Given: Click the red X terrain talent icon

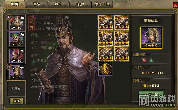Looking at the screenshot, I should (144, 60).
